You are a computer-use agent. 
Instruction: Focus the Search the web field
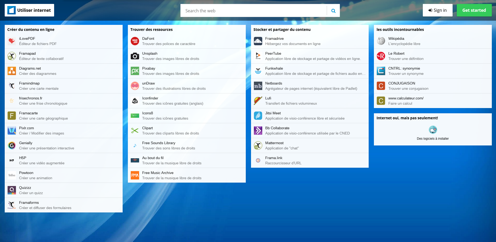coord(254,11)
